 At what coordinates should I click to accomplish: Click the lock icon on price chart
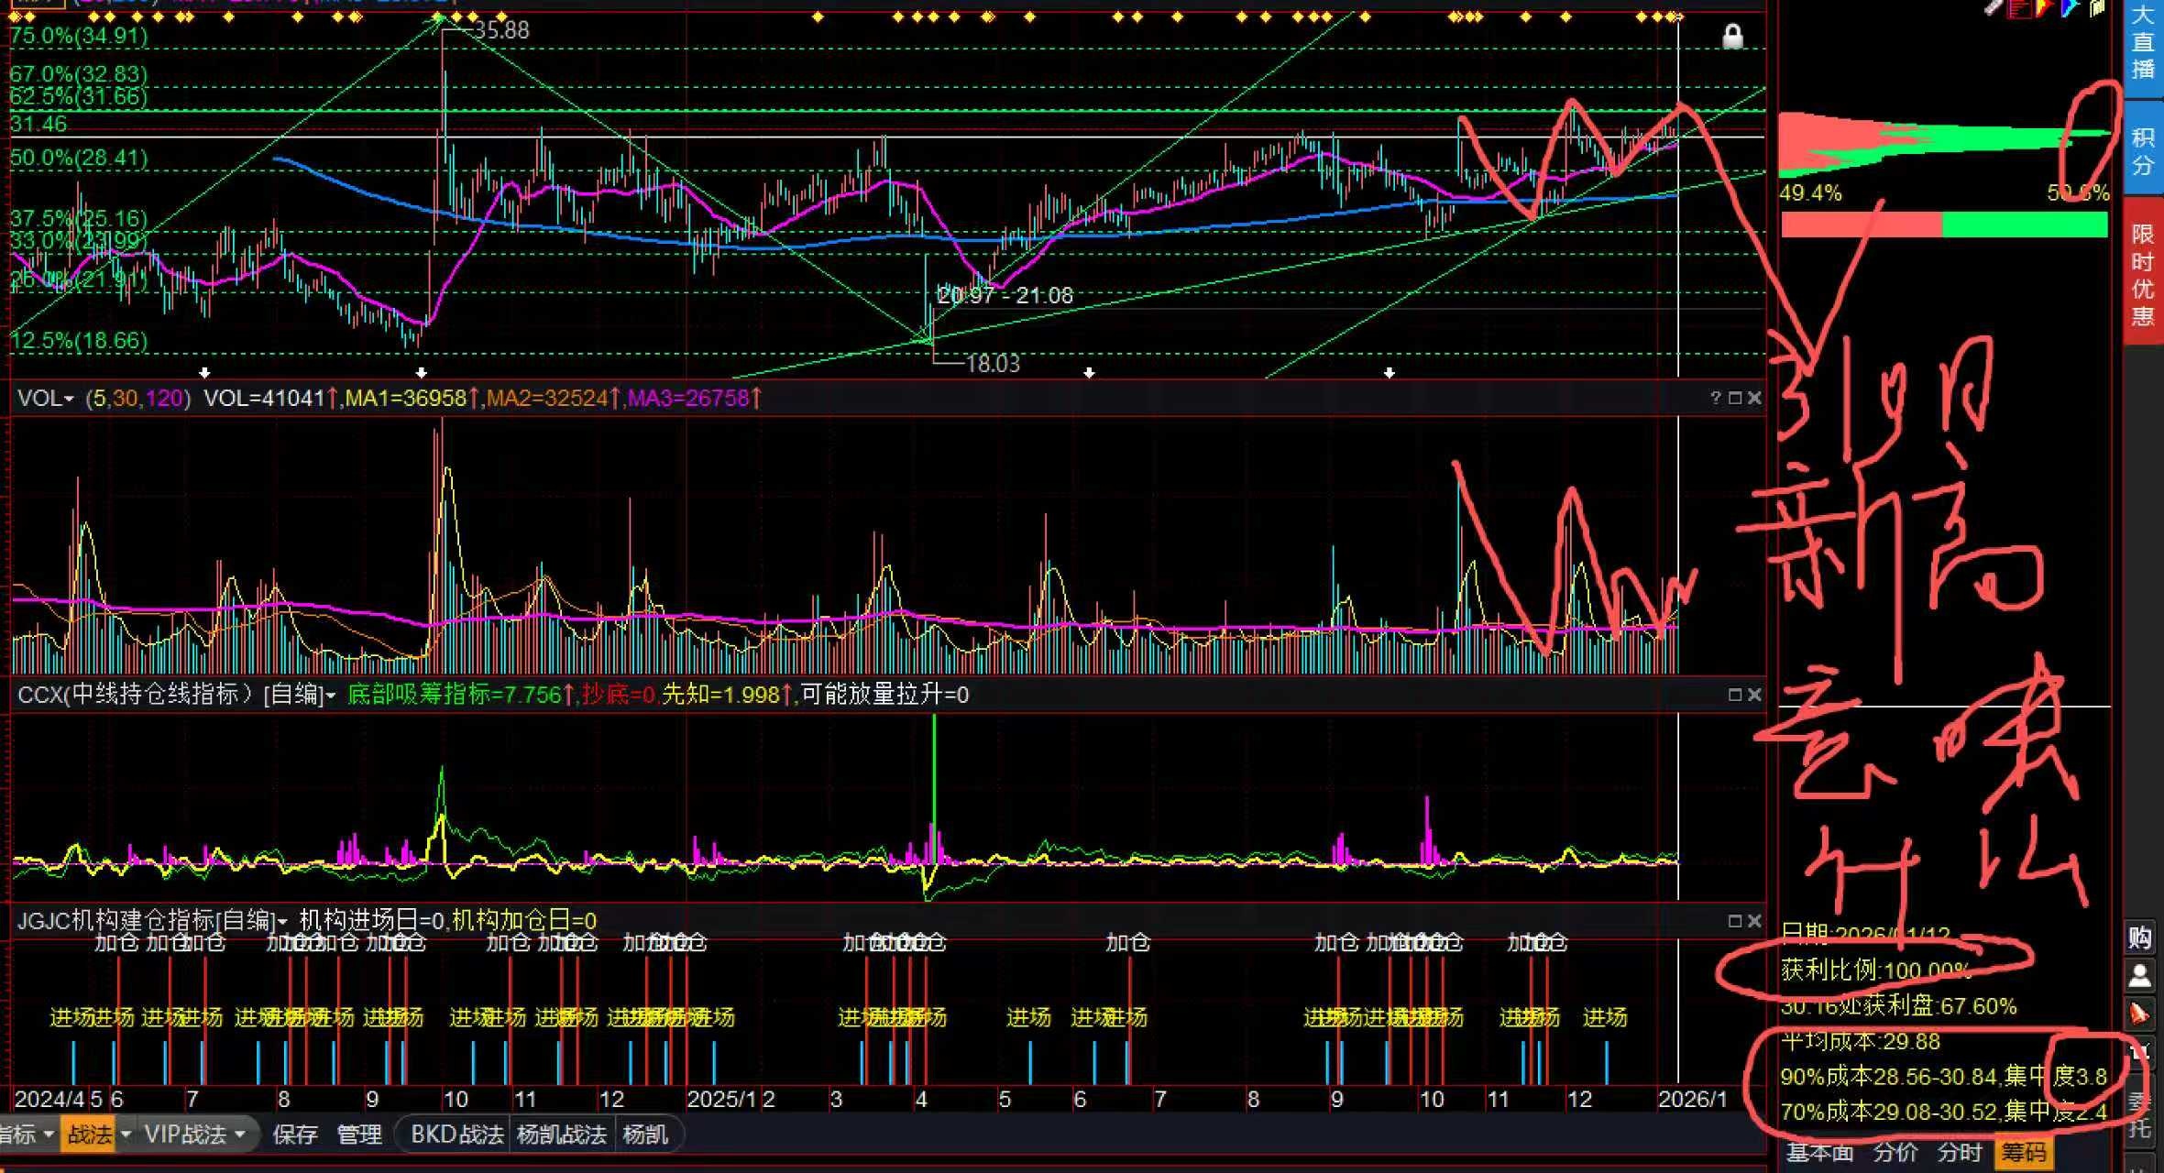coord(1732,37)
